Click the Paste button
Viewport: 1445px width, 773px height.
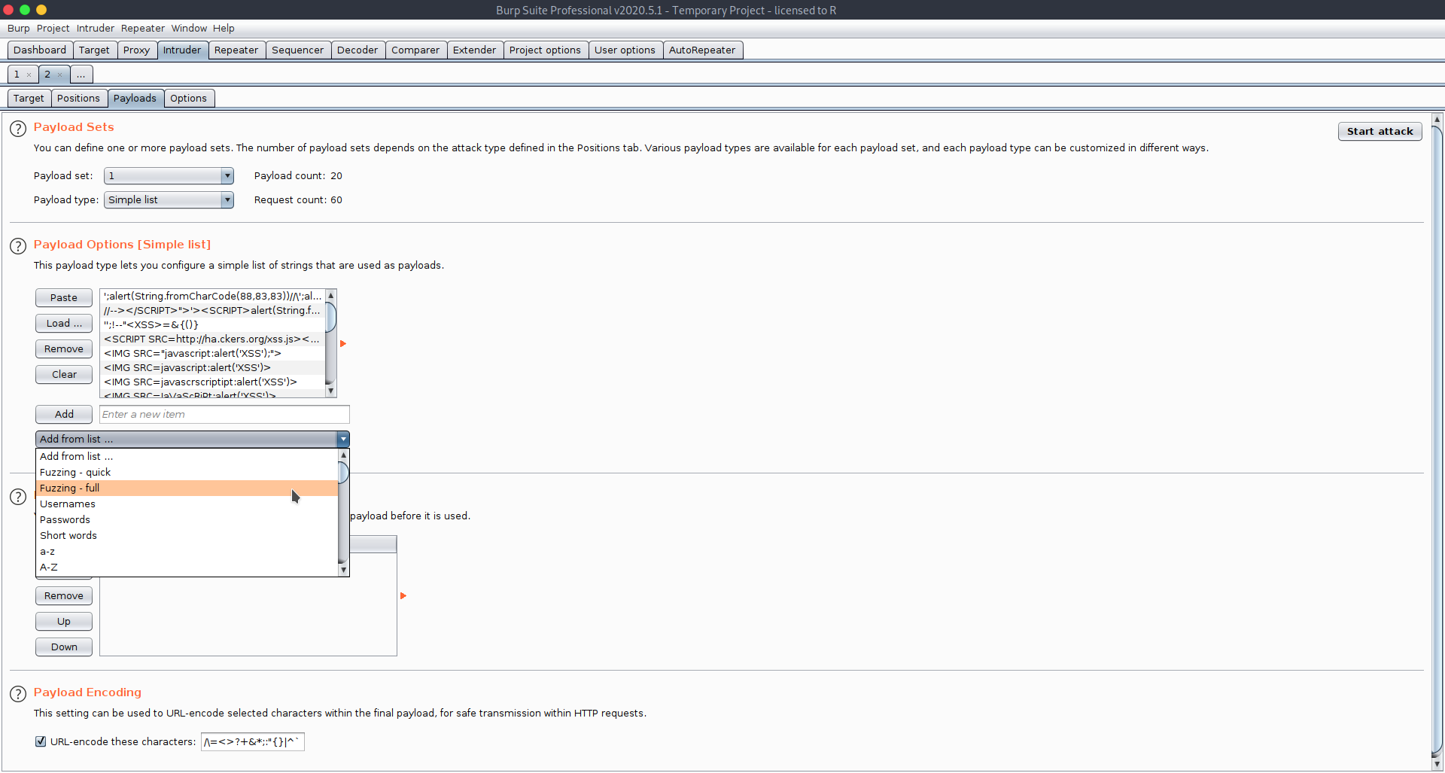point(64,297)
